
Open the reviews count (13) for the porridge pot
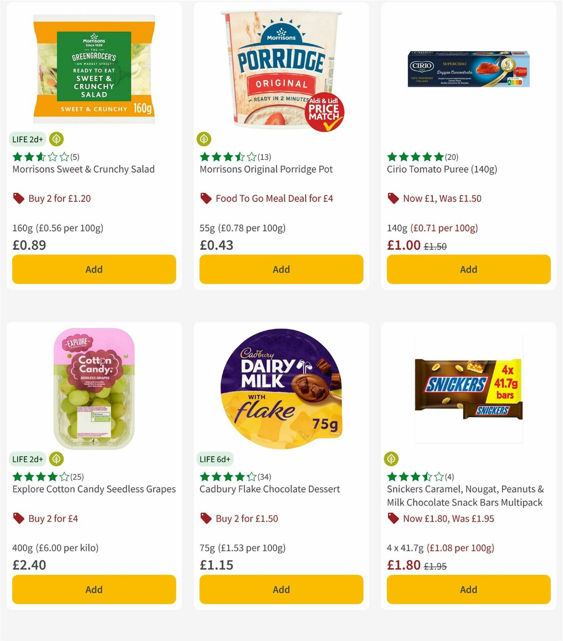pyautogui.click(x=264, y=157)
